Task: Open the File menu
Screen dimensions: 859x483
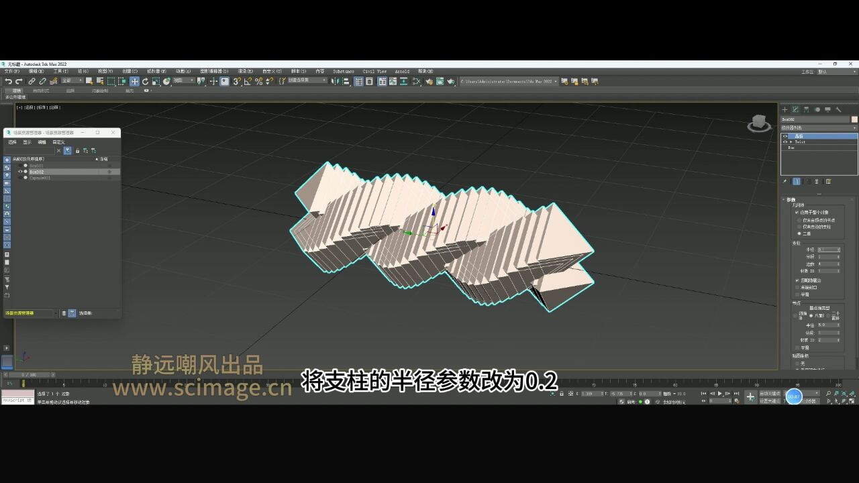Action: pos(11,70)
